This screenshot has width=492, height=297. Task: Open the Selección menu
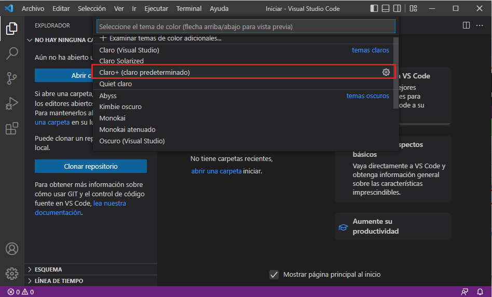(92, 8)
